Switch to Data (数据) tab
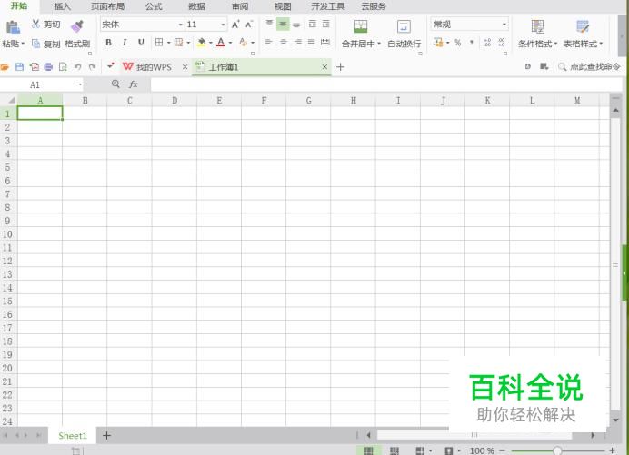The image size is (629, 455). [x=196, y=6]
